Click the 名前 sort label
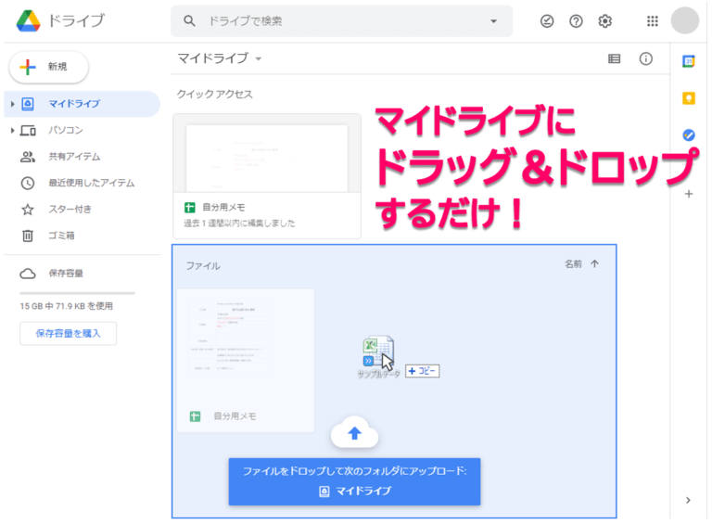The image size is (712, 524). (573, 263)
